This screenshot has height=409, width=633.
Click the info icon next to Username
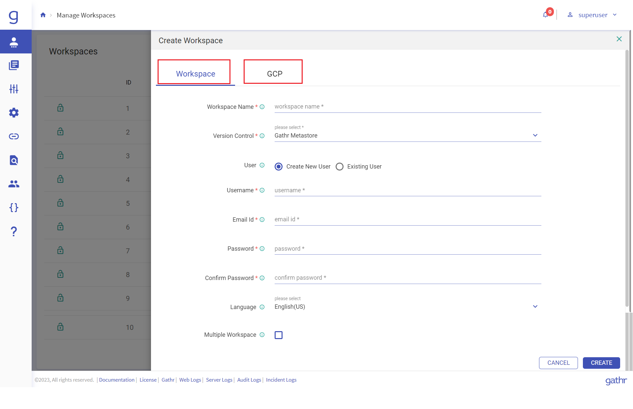coord(262,190)
